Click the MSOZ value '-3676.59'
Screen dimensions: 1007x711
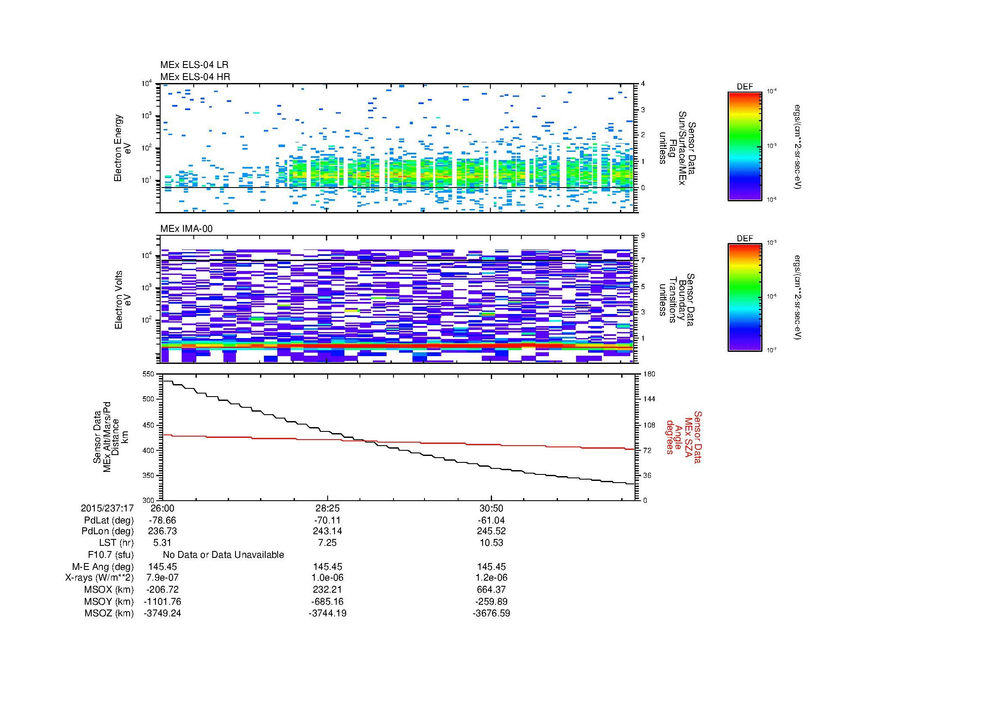coord(491,613)
